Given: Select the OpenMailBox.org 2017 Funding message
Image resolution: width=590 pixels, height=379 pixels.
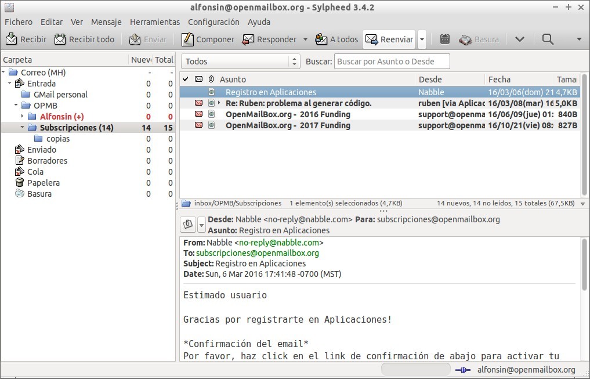Looking at the screenshot, I should [379, 125].
